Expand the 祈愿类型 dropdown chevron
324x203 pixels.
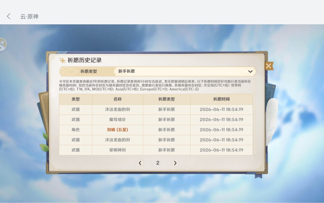pyautogui.click(x=250, y=72)
